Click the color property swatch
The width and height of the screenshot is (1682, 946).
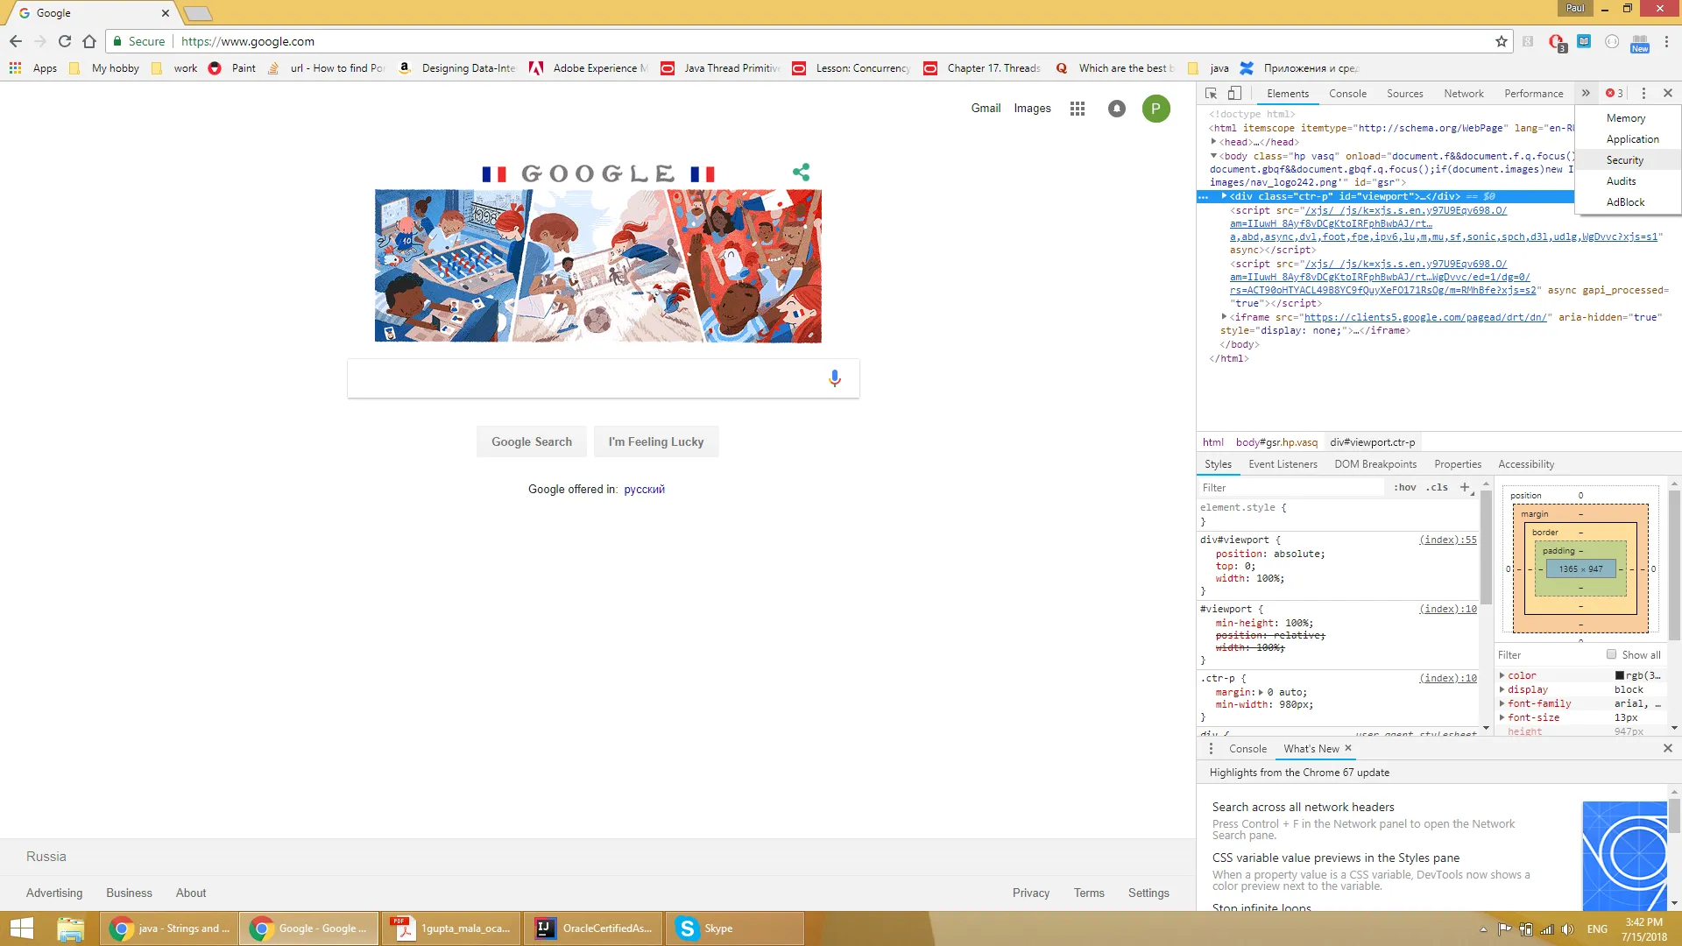click(x=1620, y=675)
